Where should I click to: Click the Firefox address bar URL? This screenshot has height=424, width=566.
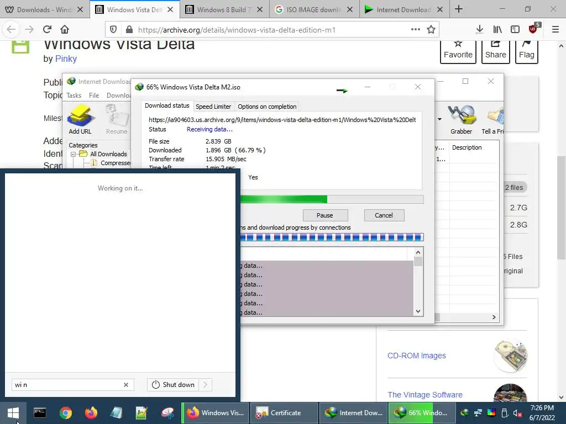click(237, 30)
